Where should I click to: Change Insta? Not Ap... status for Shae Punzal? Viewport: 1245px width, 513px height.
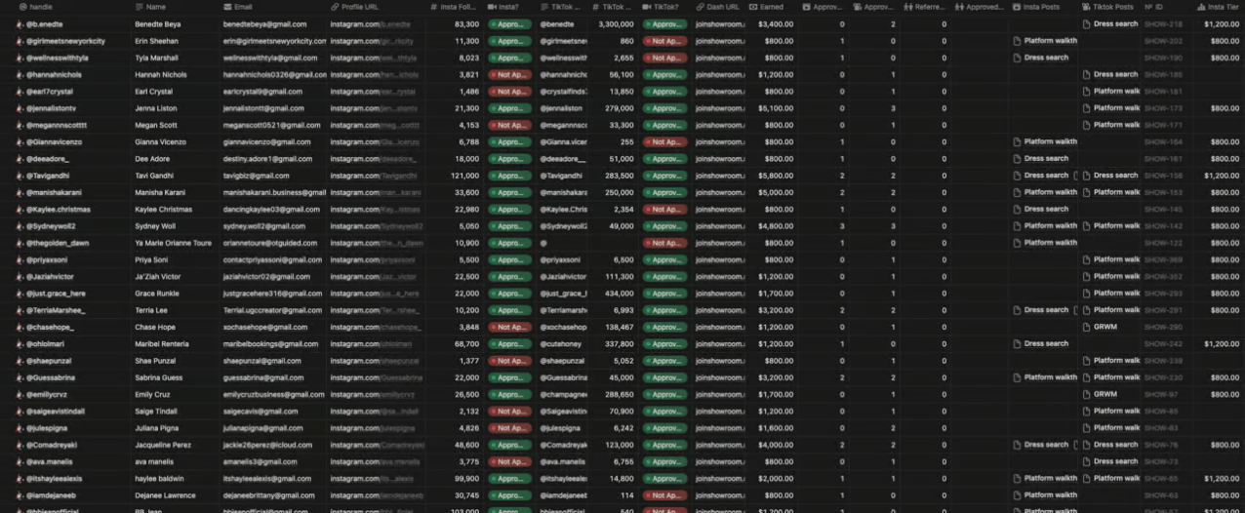pos(509,361)
